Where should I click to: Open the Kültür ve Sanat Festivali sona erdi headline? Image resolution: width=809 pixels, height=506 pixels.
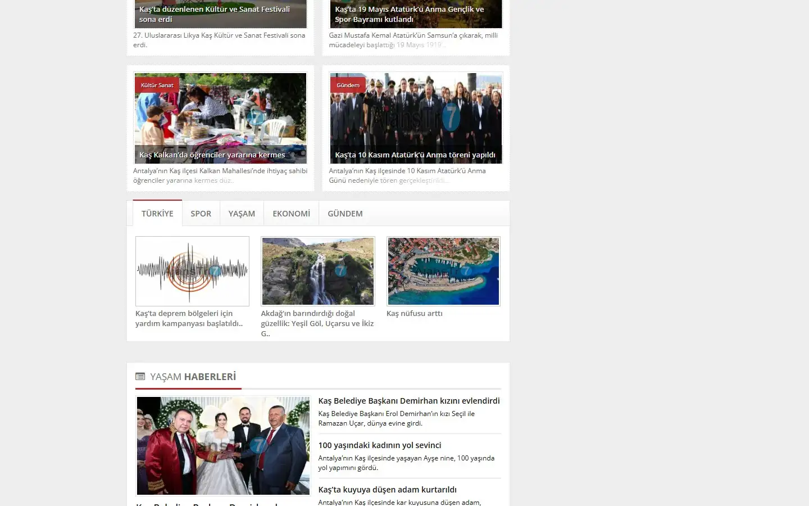click(215, 14)
